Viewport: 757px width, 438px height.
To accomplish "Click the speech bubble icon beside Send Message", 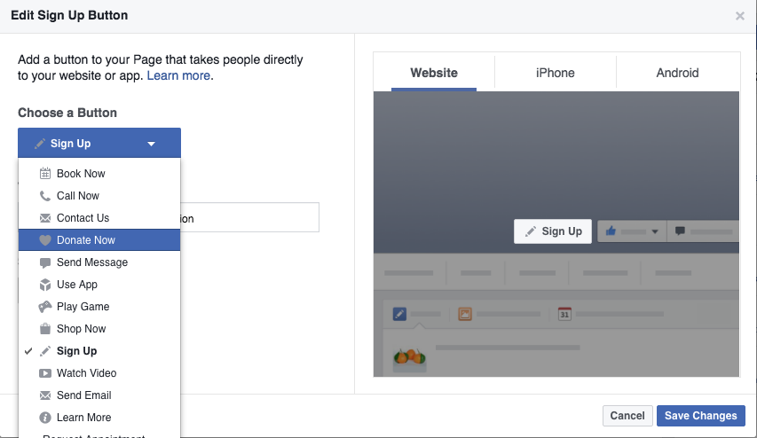I will [x=45, y=263].
